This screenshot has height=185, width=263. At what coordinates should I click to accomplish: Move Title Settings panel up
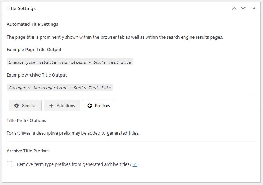tap(234, 8)
